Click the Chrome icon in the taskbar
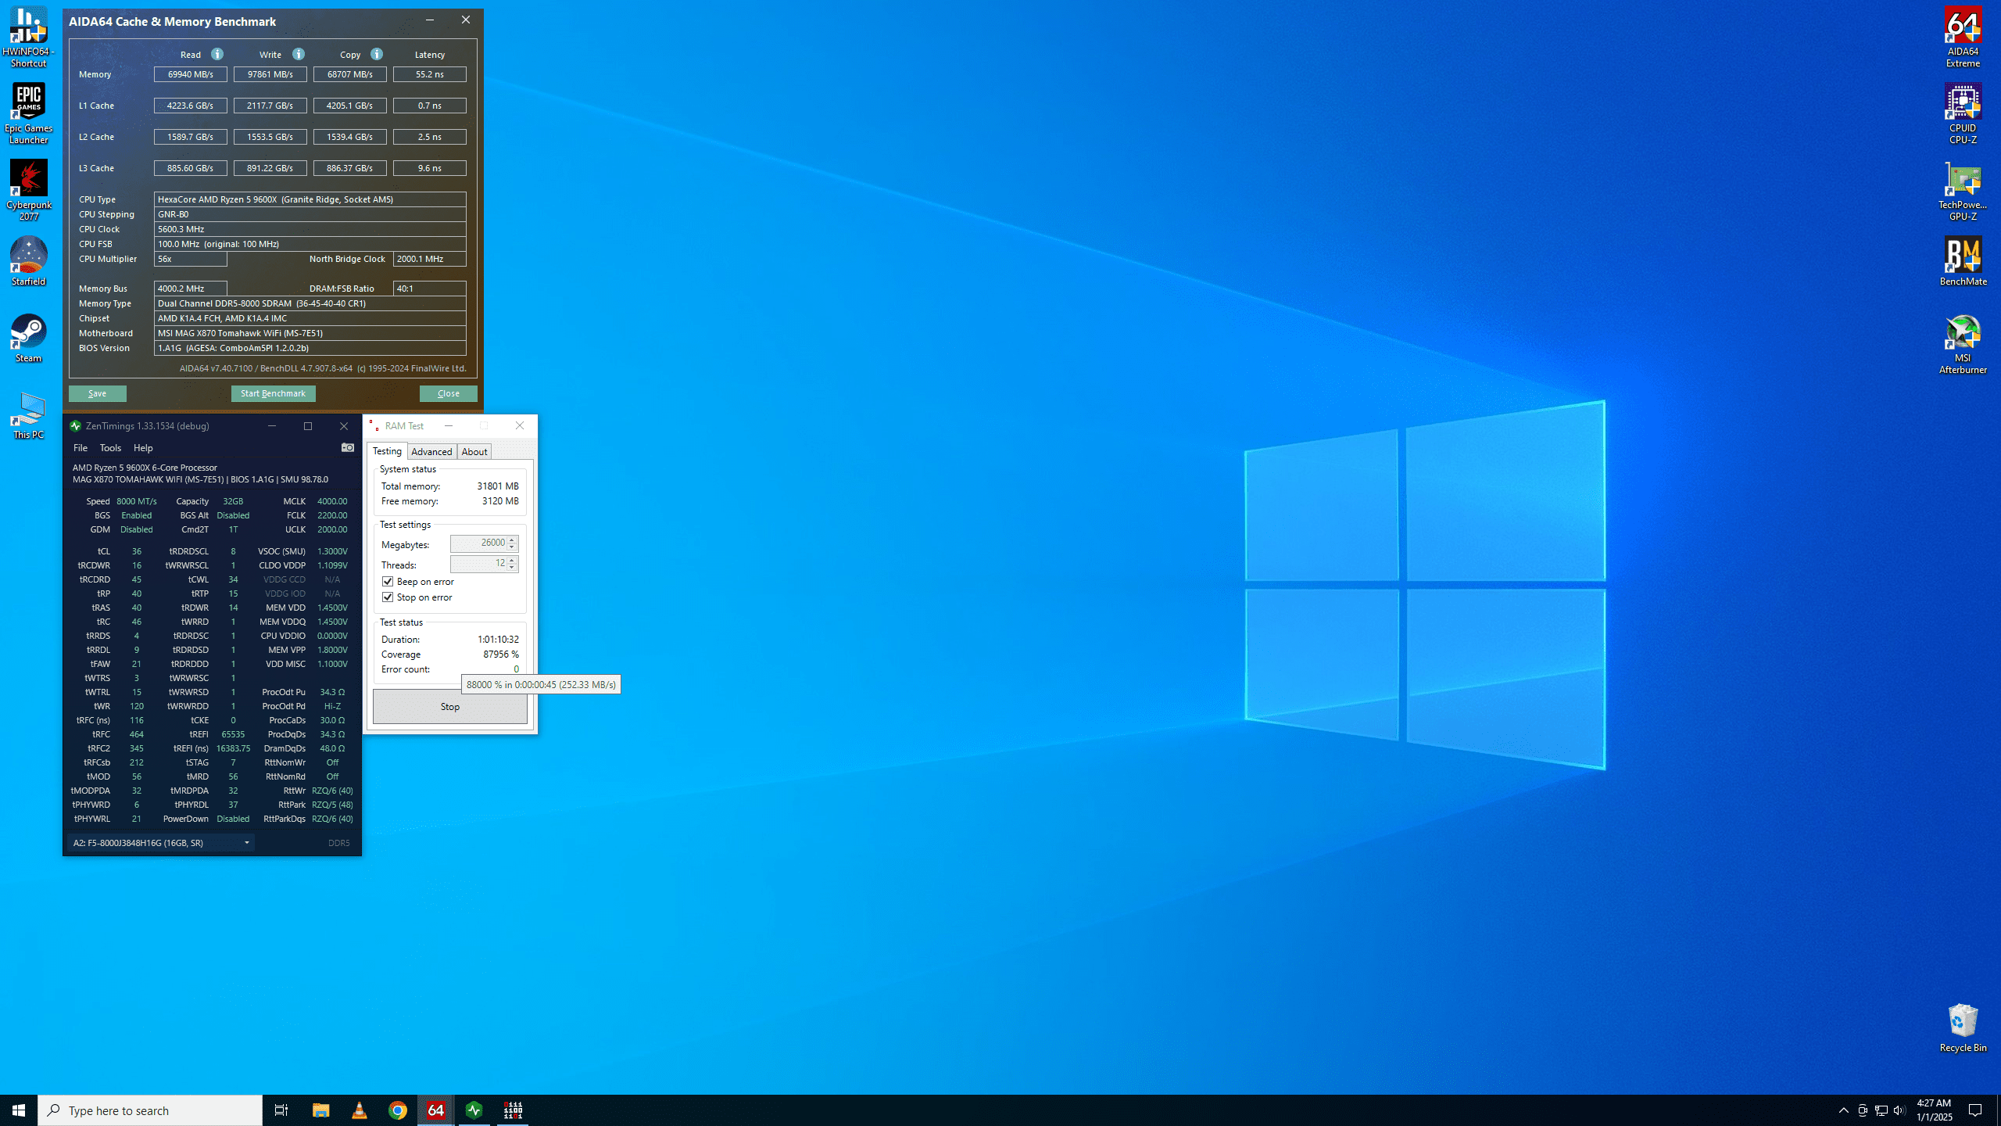Image resolution: width=2001 pixels, height=1126 pixels. 397,1110
